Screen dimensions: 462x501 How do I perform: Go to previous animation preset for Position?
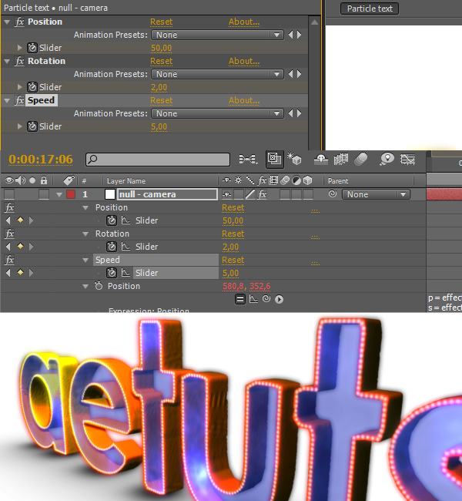click(x=290, y=35)
